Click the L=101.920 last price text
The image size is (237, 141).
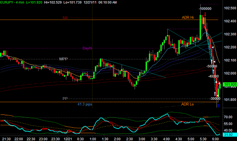(34, 2)
